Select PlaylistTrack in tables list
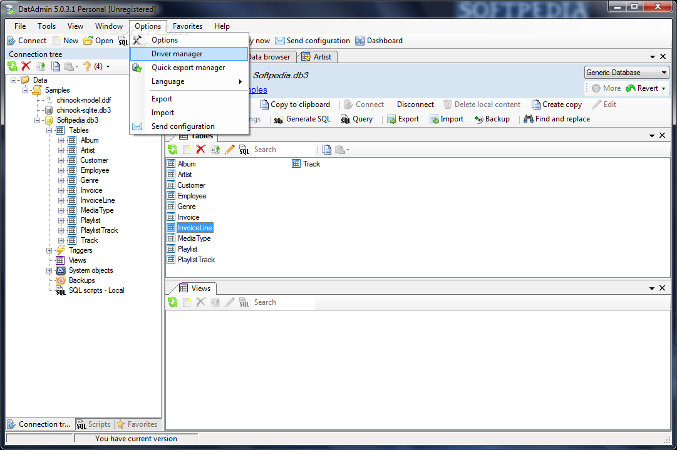The width and height of the screenshot is (677, 450). point(191,260)
